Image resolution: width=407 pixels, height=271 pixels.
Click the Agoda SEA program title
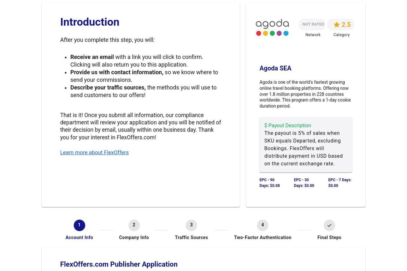pos(275,68)
